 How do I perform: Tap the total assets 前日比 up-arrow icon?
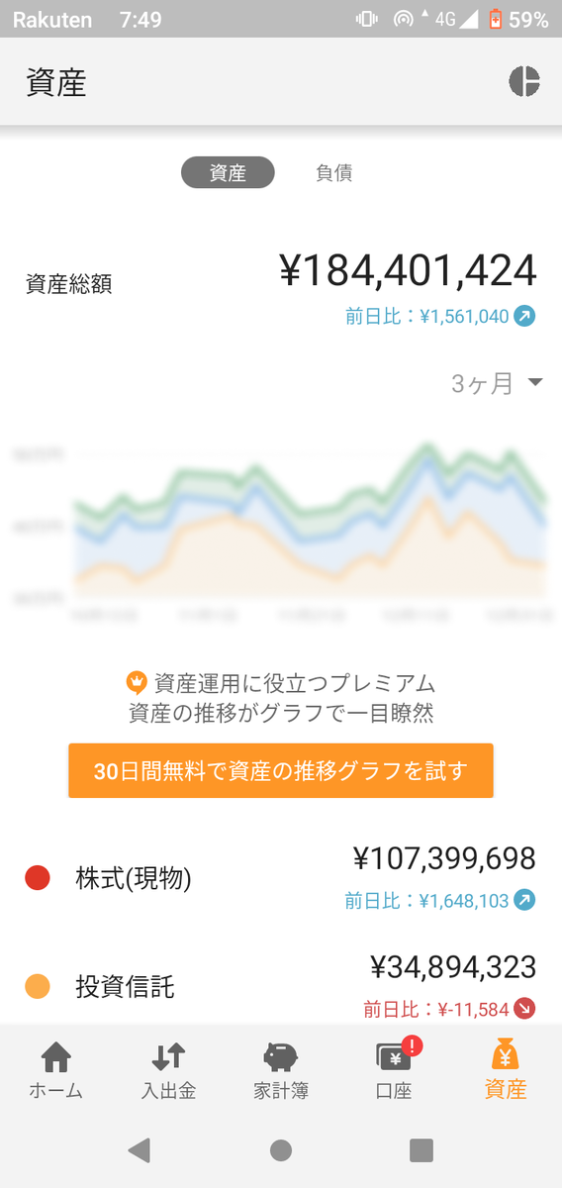[x=525, y=317]
